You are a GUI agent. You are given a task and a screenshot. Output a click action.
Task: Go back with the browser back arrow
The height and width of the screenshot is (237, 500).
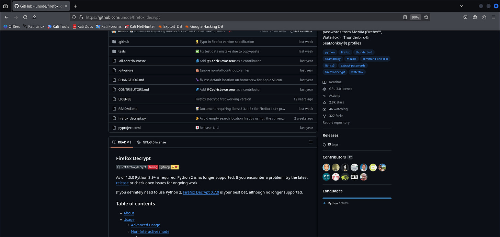coord(7,17)
